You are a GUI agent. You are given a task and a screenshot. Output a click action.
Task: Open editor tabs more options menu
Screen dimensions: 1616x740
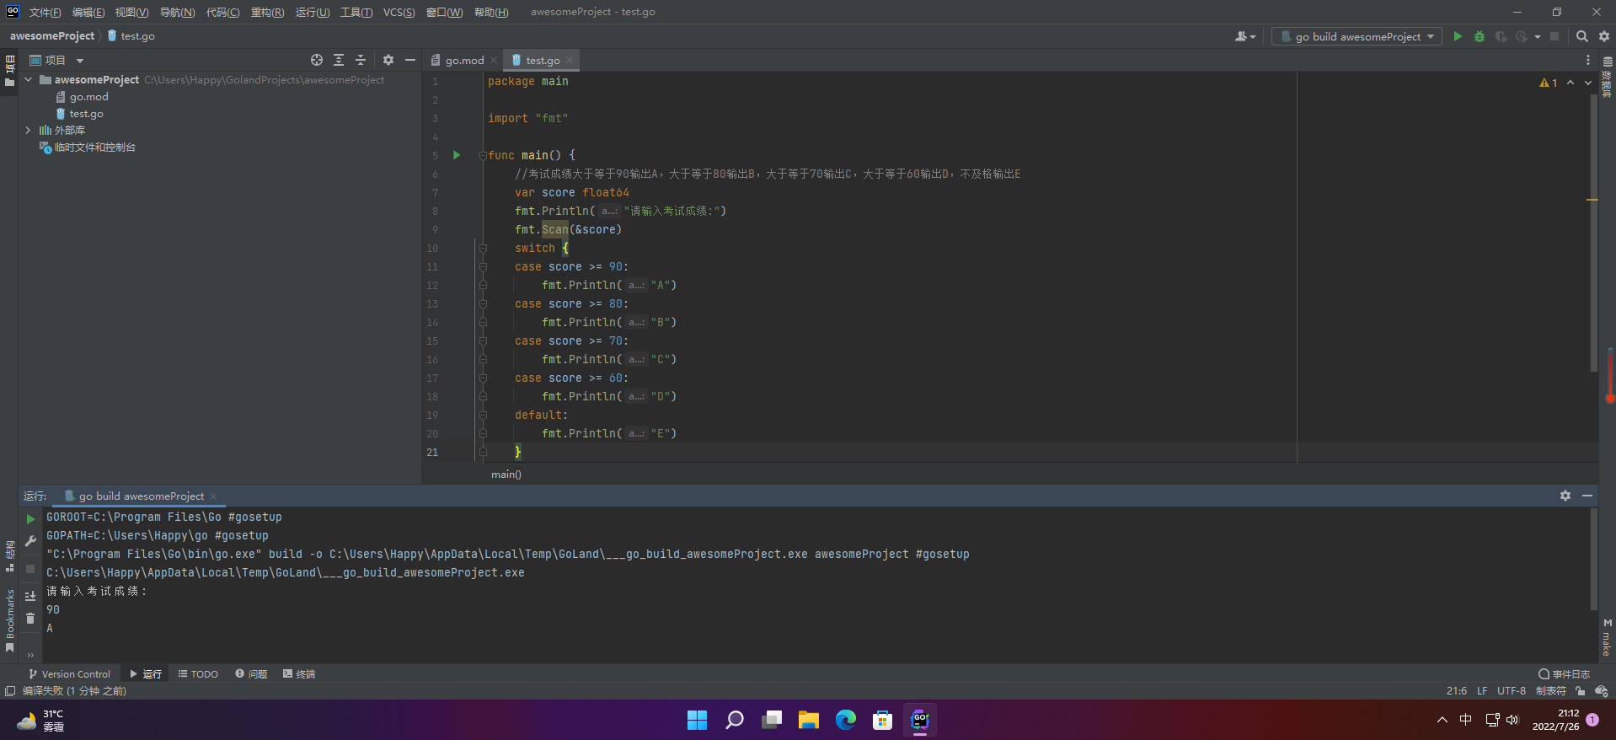(x=1588, y=60)
